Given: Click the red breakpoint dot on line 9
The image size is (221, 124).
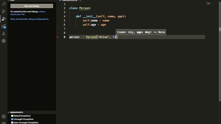Looking at the screenshot, I should [57, 37].
